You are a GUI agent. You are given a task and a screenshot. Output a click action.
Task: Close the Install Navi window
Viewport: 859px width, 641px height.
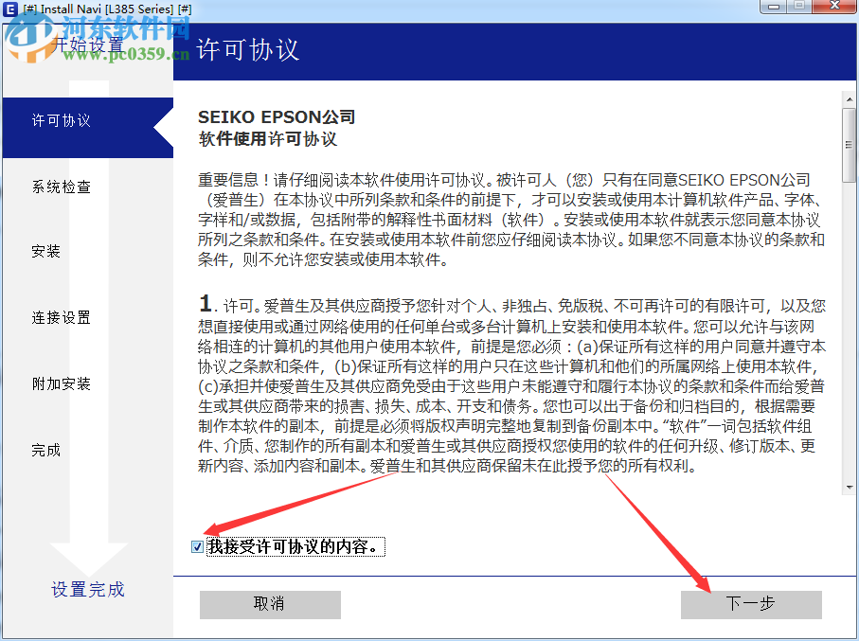click(x=835, y=7)
